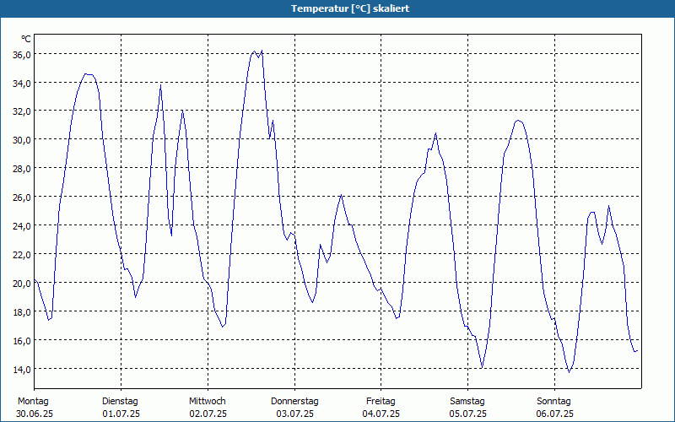Click the Freitag day label

pyautogui.click(x=381, y=402)
